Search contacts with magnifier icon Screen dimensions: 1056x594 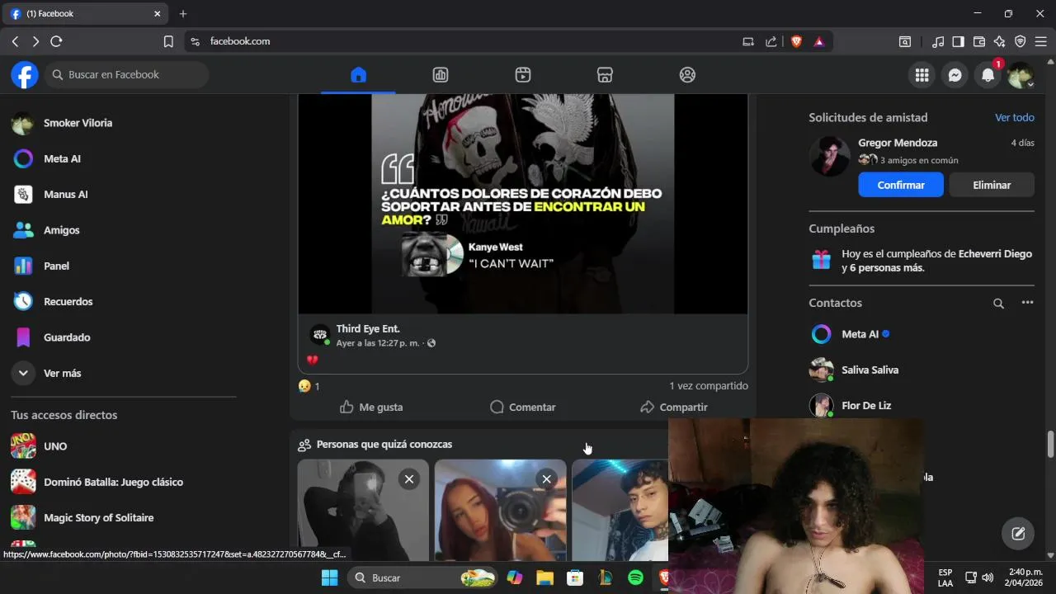998,304
